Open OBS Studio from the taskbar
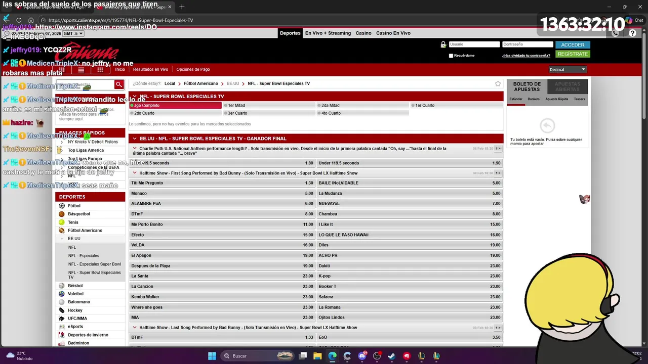The height and width of the screenshot is (364, 648). (377, 356)
